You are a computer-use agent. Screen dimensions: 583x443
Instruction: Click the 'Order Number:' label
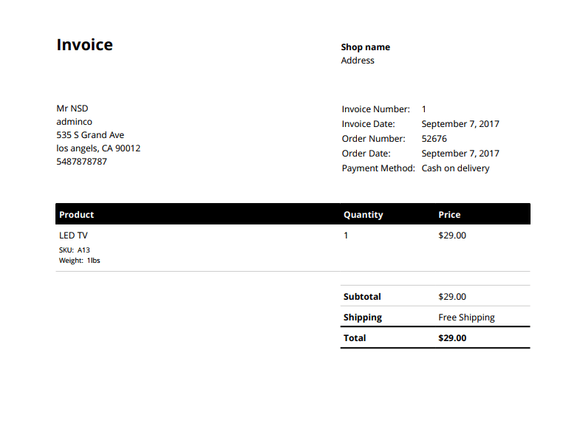[373, 139]
